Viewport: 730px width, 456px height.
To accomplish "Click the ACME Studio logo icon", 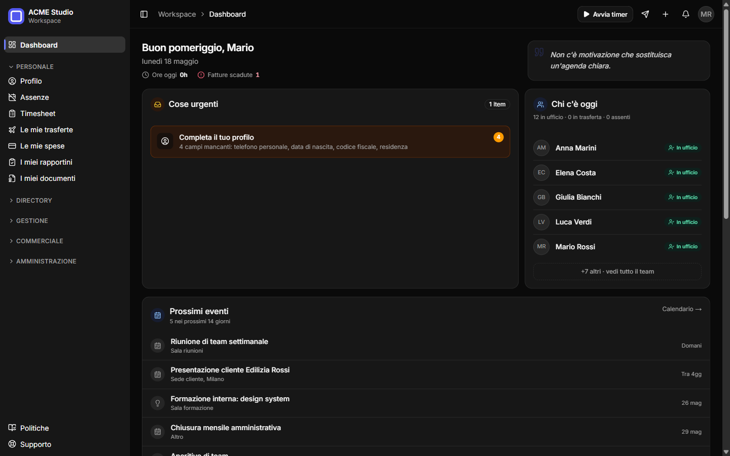I will pos(16,16).
